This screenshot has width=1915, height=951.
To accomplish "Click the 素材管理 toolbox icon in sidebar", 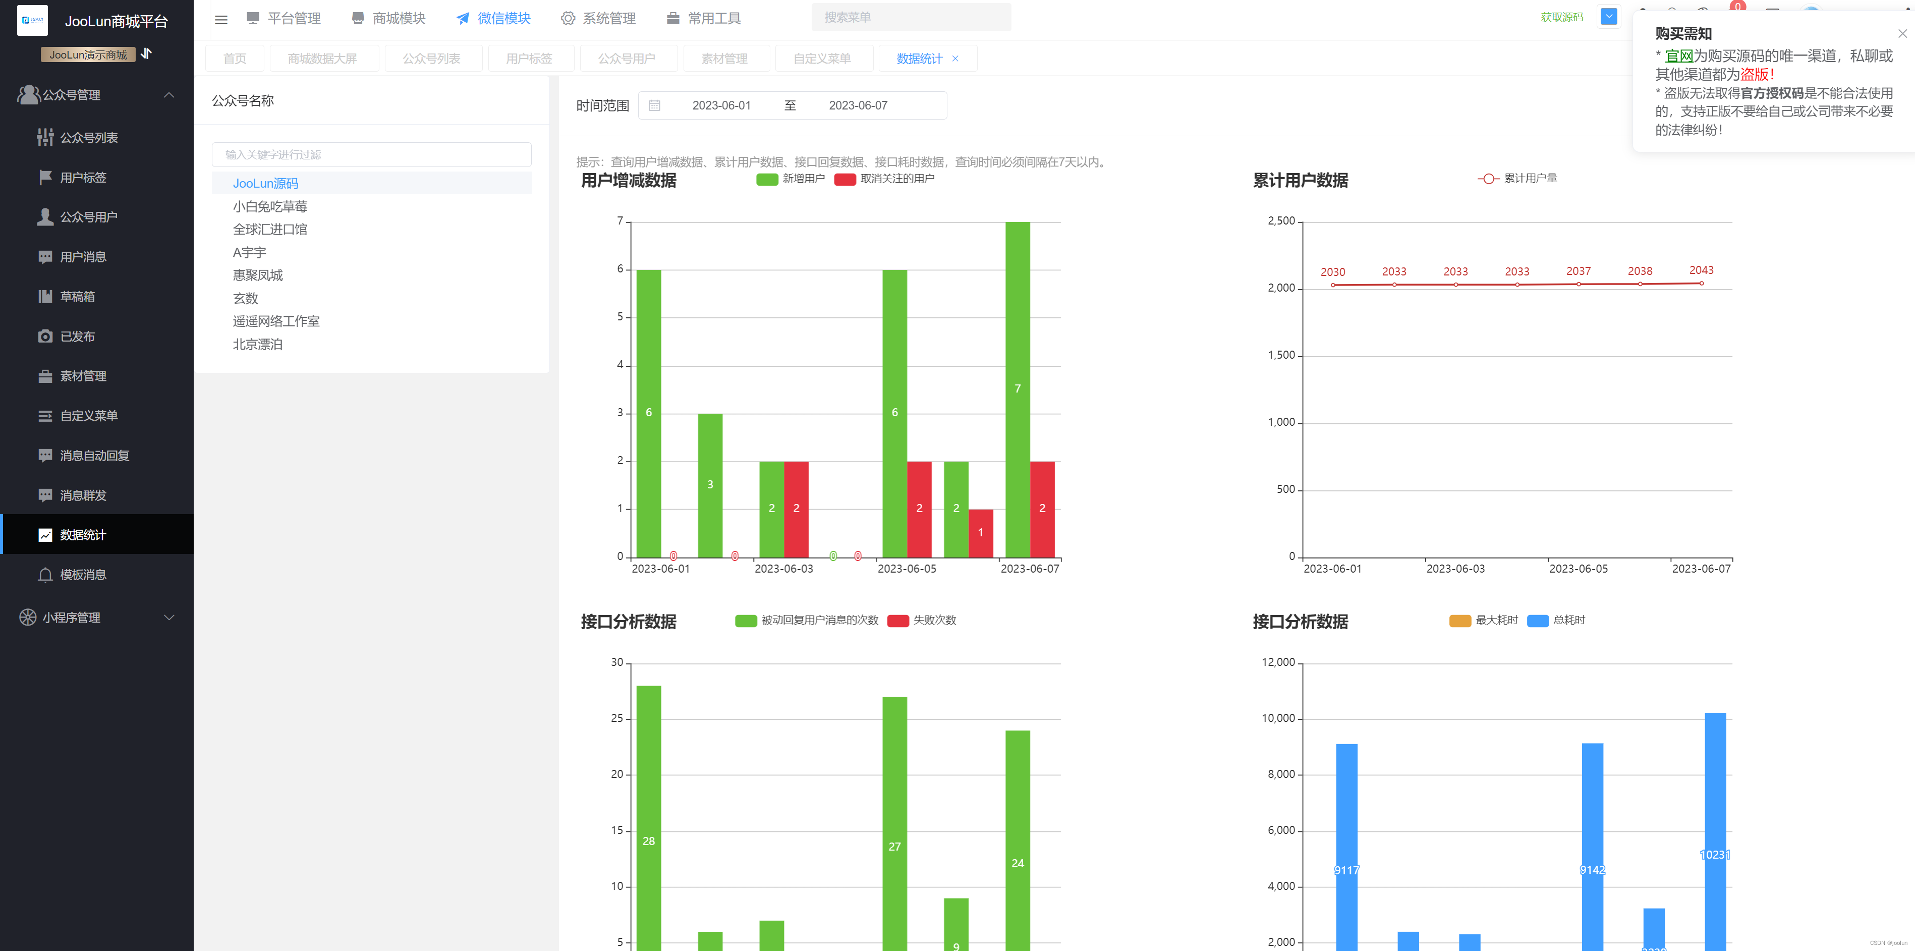I will click(45, 375).
